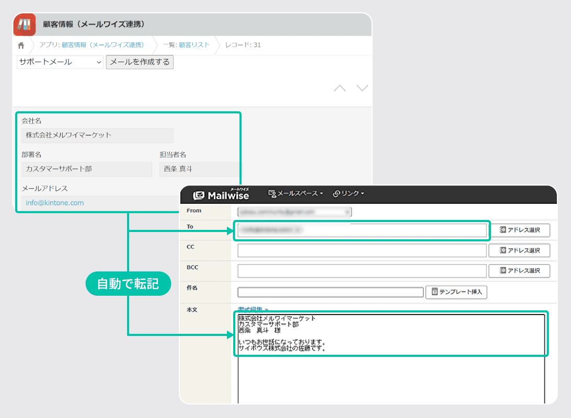The image size is (571, 418).
Task: Expand the メールスペース dropdown arrow
Action: point(321,193)
